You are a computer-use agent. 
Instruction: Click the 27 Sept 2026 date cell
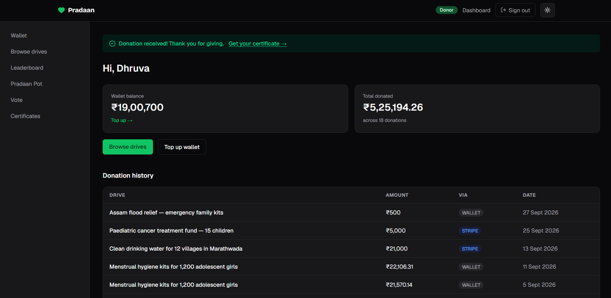click(x=541, y=213)
